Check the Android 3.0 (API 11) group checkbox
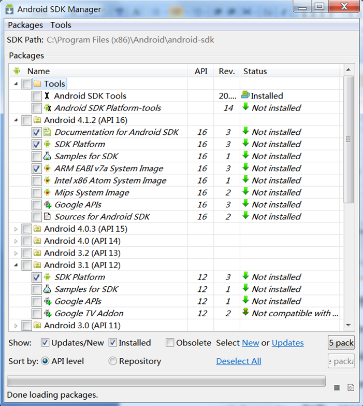 point(26,326)
